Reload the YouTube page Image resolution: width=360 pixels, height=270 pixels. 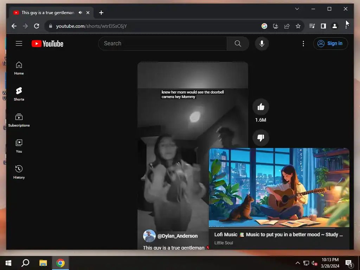(x=37, y=26)
